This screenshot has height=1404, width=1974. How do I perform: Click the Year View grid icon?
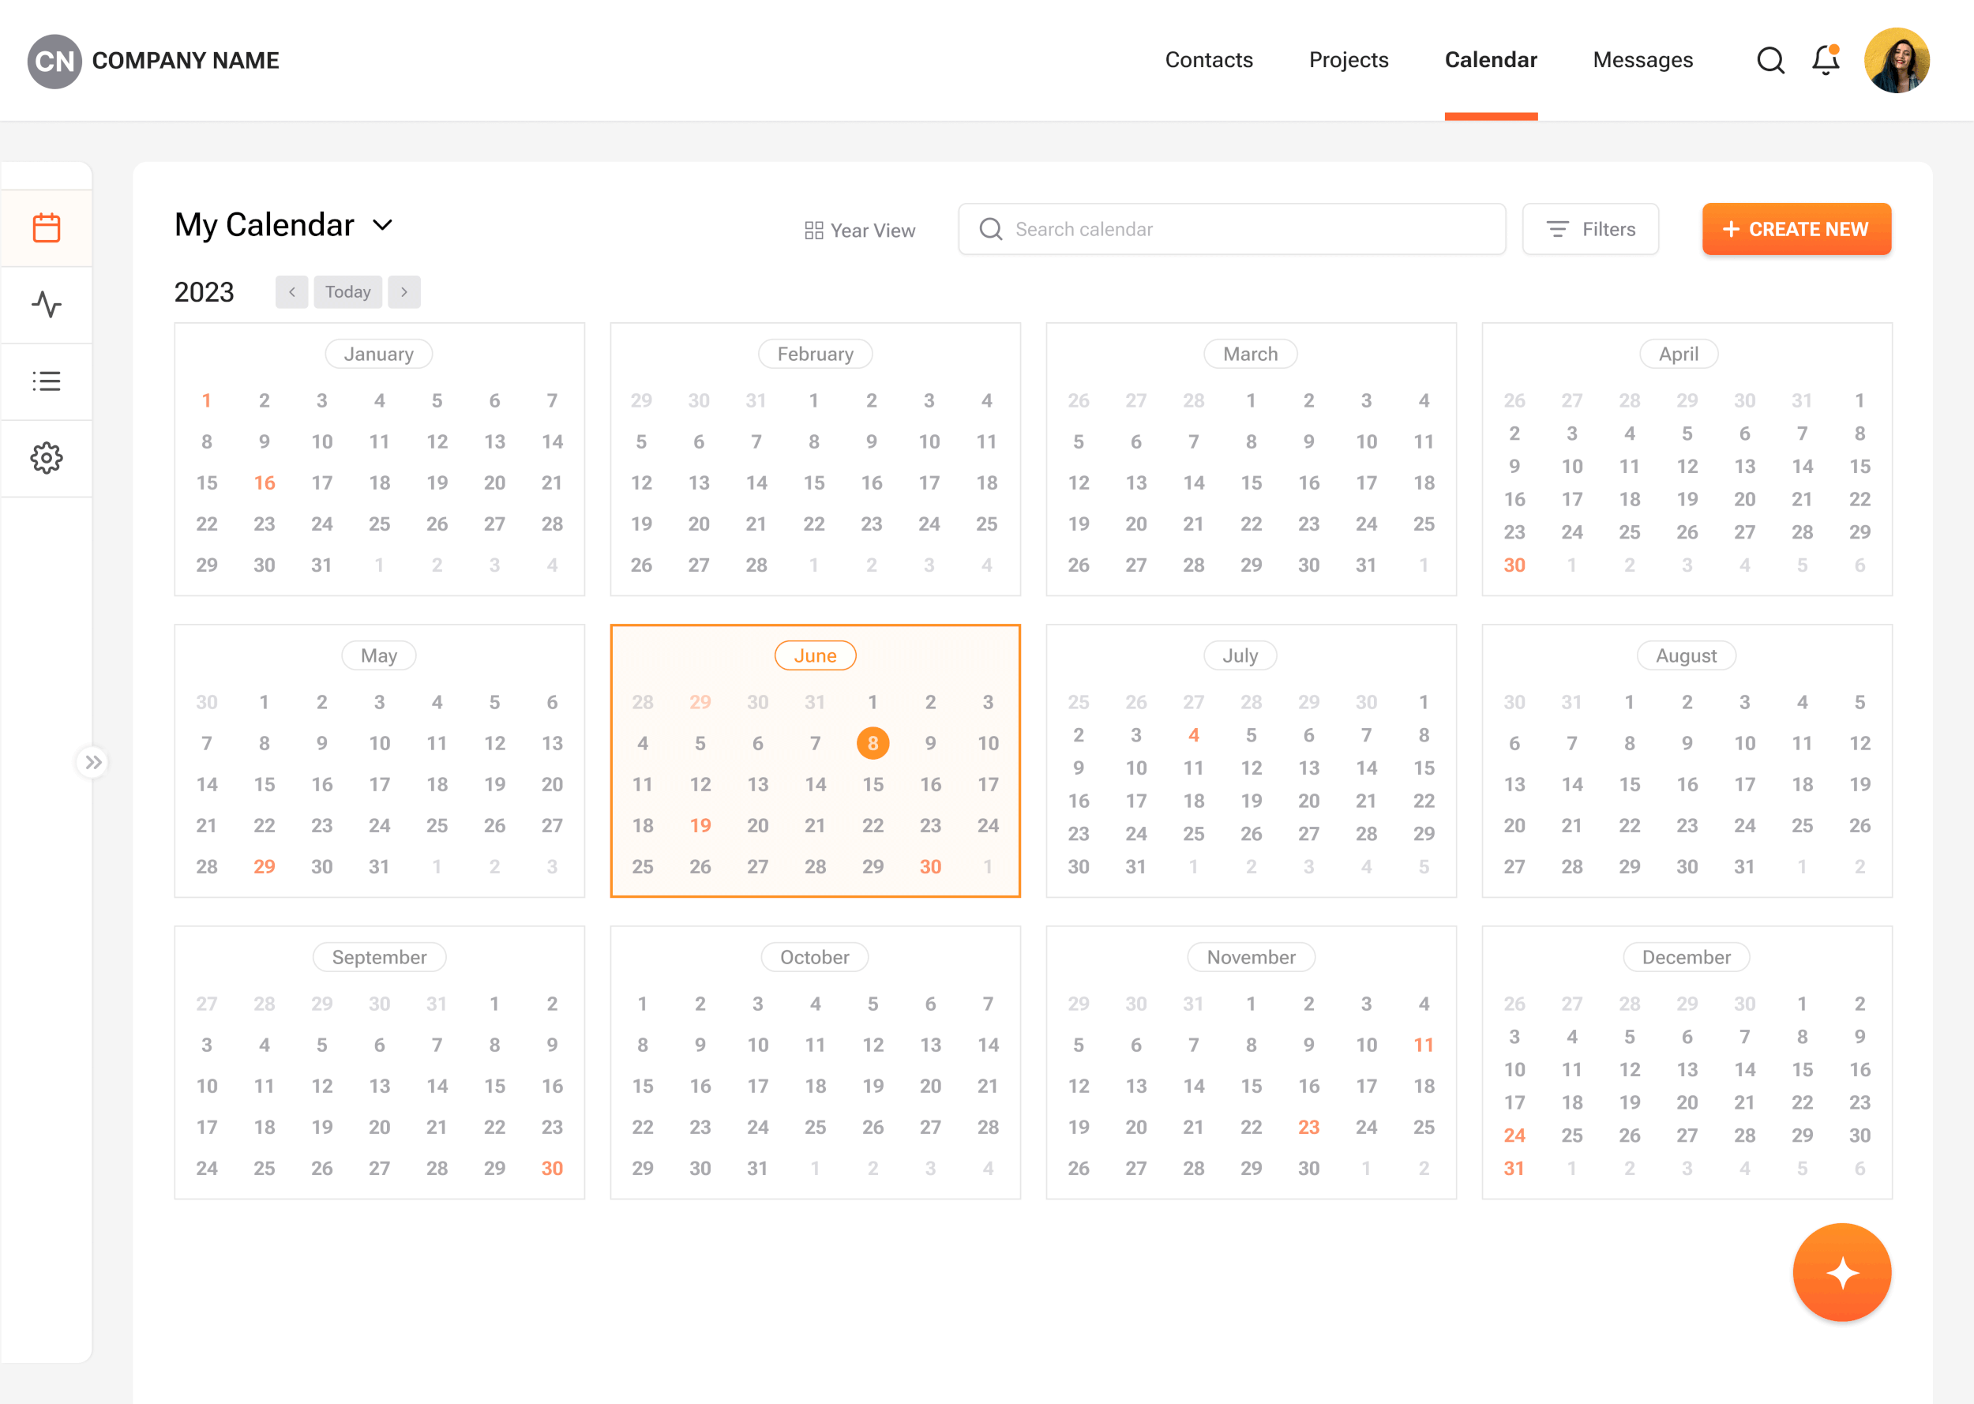813,229
